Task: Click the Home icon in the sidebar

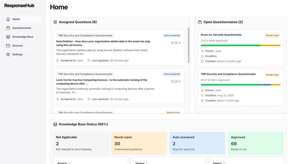Action: tap(8, 19)
